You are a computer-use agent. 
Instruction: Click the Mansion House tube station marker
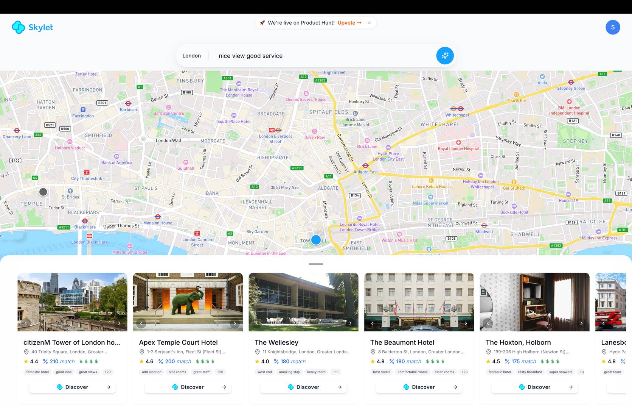(x=158, y=217)
